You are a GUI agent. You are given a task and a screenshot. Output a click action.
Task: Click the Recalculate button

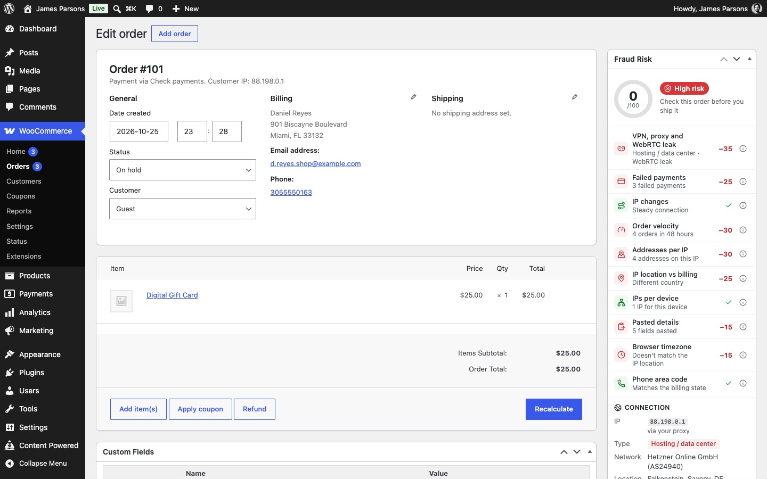tap(554, 409)
